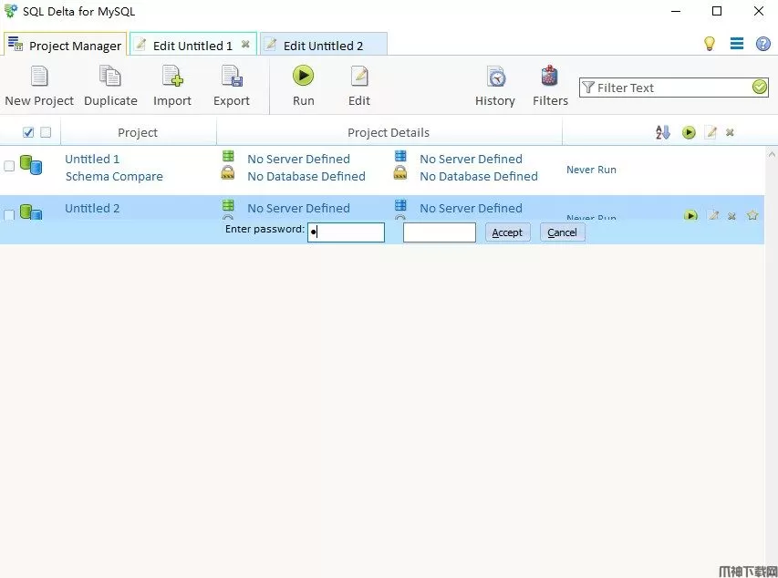
Task: Click the lightbulb tips icon
Action: 710,44
